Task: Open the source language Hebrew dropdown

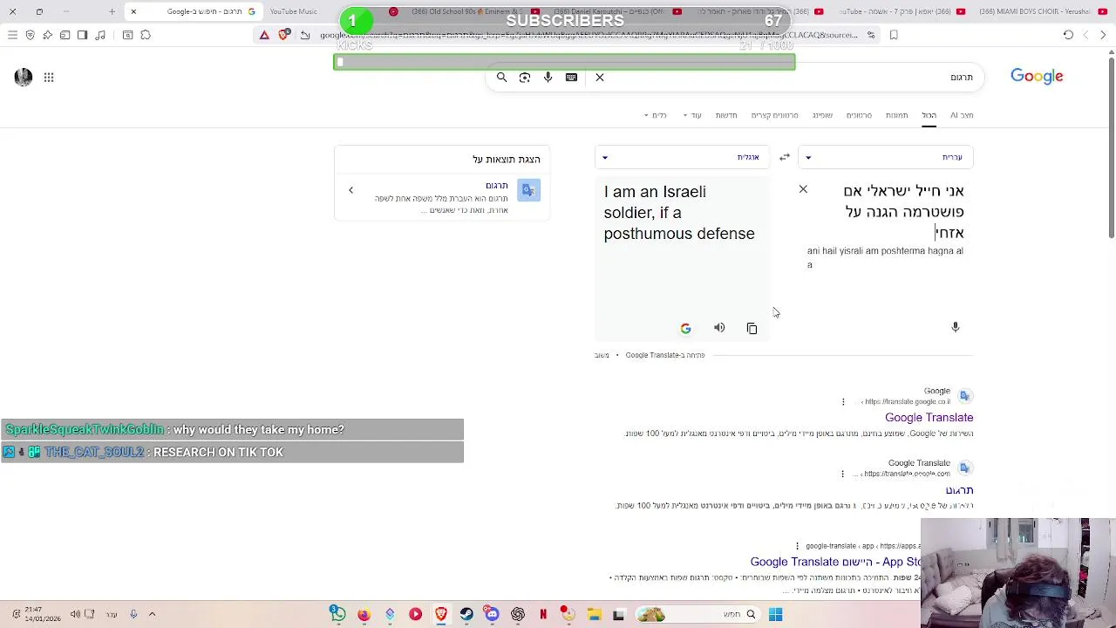Action: (886, 157)
